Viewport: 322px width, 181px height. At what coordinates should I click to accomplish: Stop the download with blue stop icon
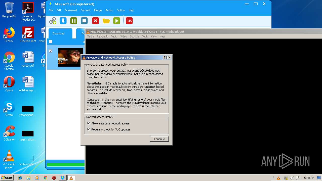[84, 21]
